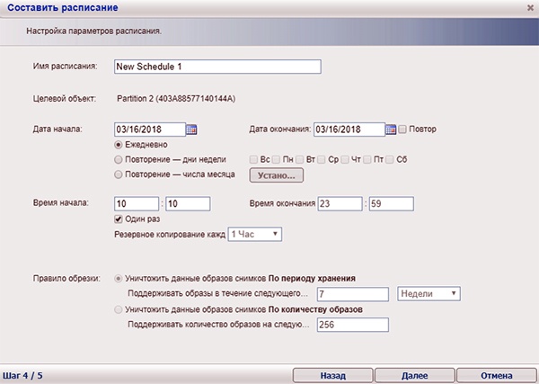Click the Назад button
Image resolution: width=539 pixels, height=384 pixels.
pos(332,376)
